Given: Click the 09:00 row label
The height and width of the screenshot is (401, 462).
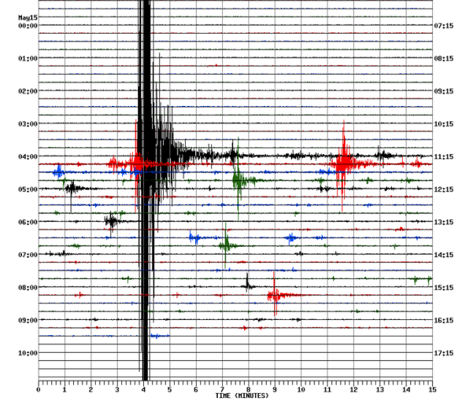Looking at the screenshot, I should click(x=28, y=320).
